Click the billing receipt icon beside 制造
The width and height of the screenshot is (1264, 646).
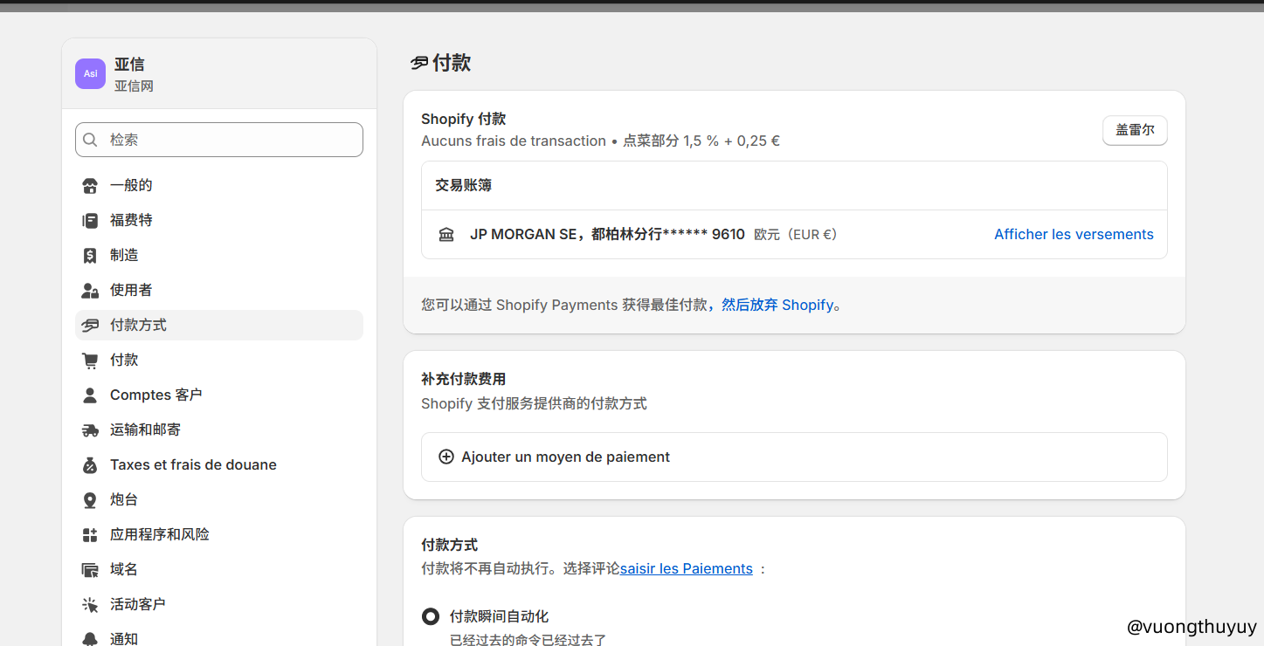click(90, 256)
